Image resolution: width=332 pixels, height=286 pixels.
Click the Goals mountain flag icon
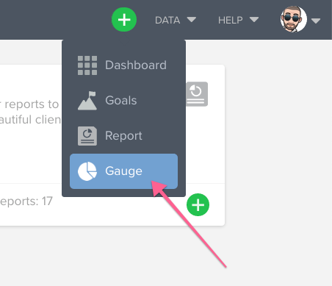pyautogui.click(x=87, y=101)
